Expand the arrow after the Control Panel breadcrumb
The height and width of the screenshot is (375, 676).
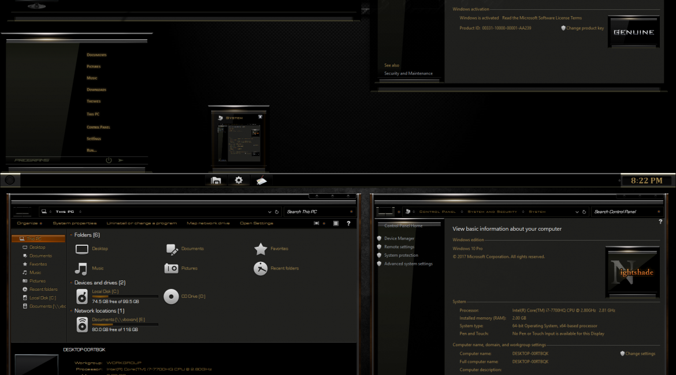click(462, 212)
